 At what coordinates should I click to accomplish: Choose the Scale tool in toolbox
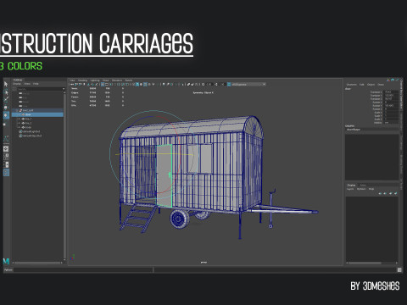(x=4, y=125)
